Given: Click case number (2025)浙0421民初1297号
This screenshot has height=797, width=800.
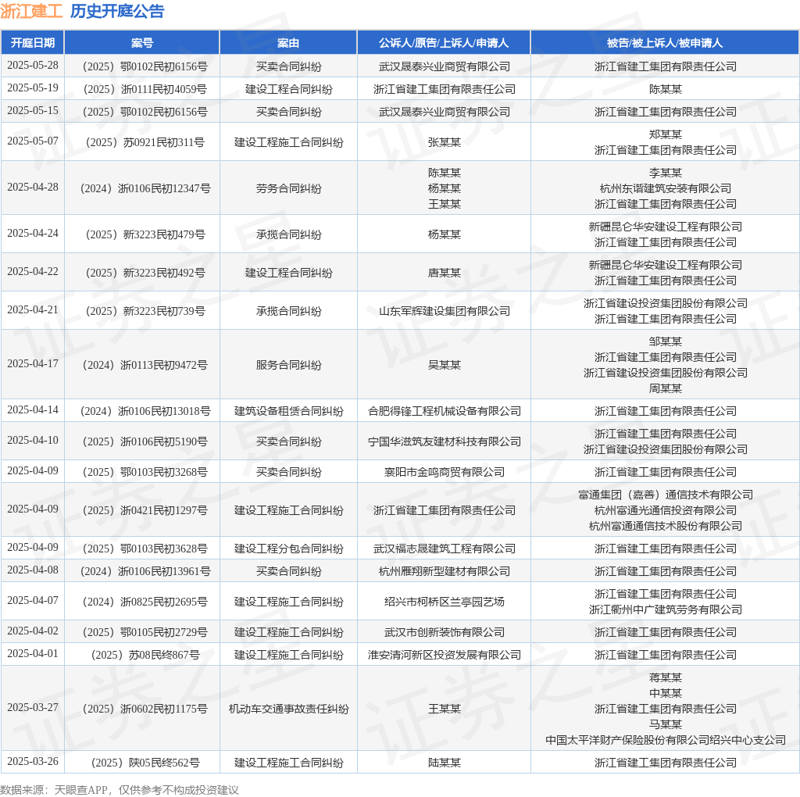Looking at the screenshot, I should (145, 511).
